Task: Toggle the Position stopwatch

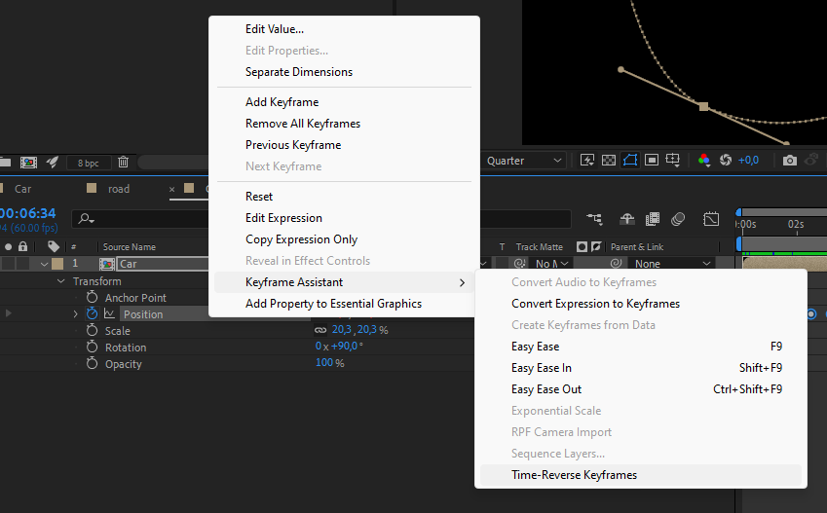Action: click(93, 314)
